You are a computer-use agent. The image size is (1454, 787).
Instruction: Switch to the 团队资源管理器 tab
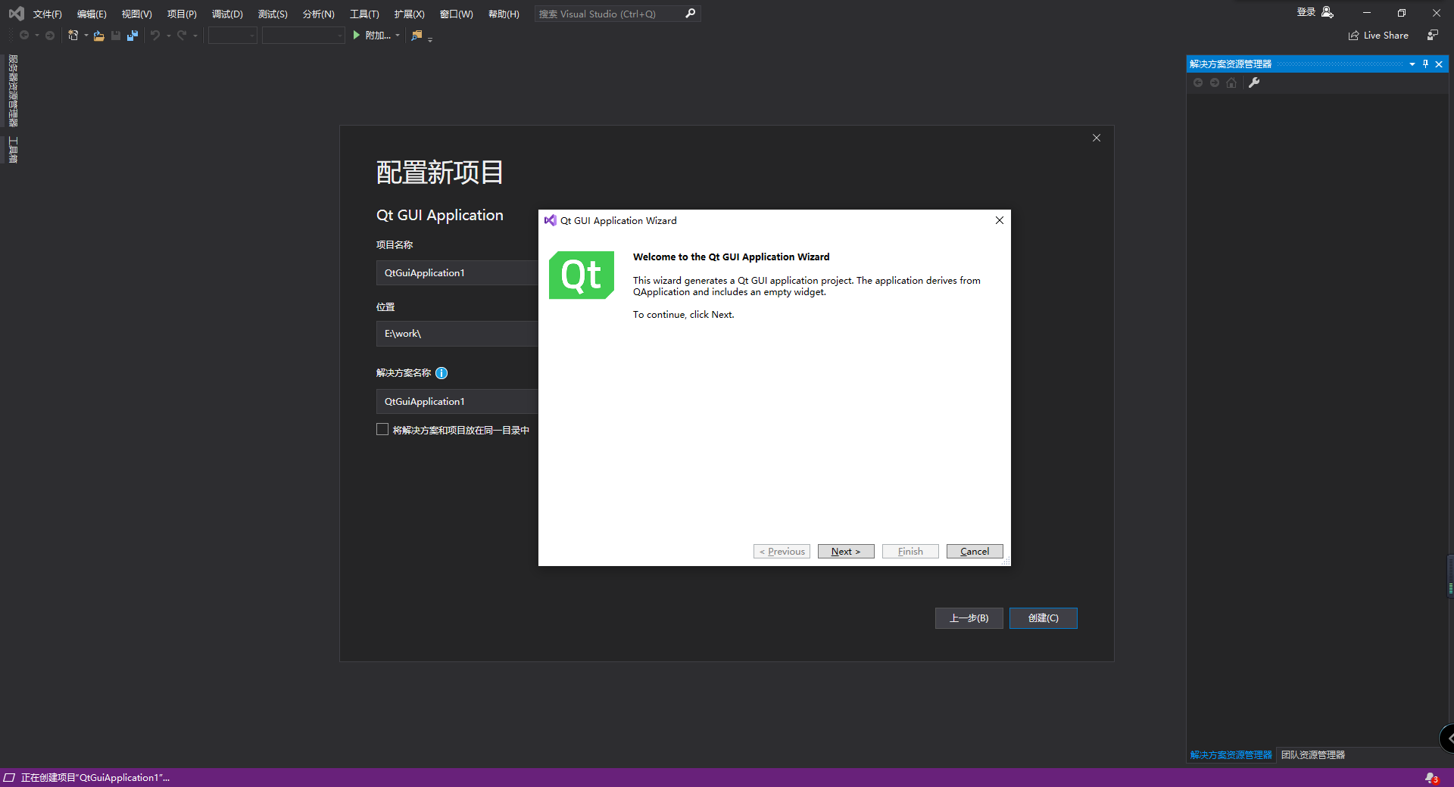click(x=1312, y=754)
